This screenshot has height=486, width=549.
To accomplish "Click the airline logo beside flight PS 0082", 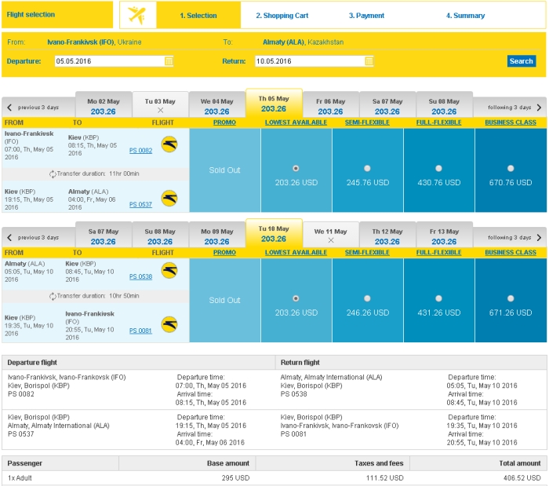I will [x=169, y=144].
